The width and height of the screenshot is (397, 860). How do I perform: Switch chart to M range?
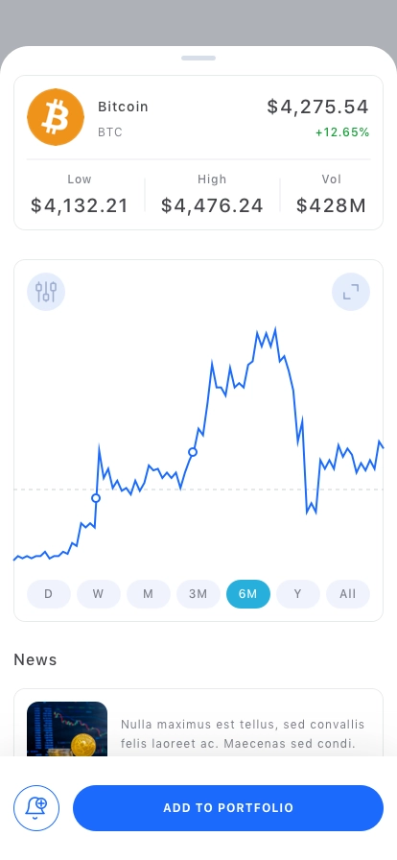point(149,594)
